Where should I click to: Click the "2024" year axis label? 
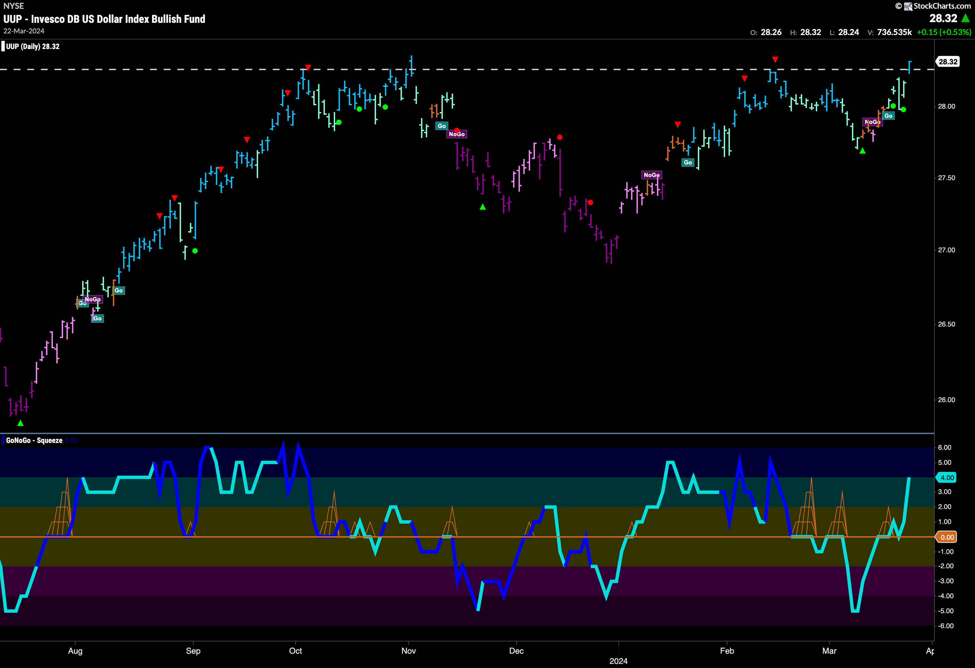618,661
